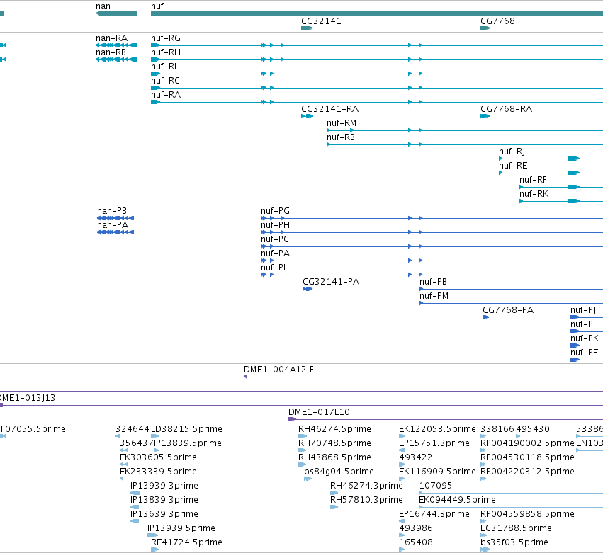Click the DME1-004A12.F feature
The height and width of the screenshot is (553, 603).
pos(278,370)
